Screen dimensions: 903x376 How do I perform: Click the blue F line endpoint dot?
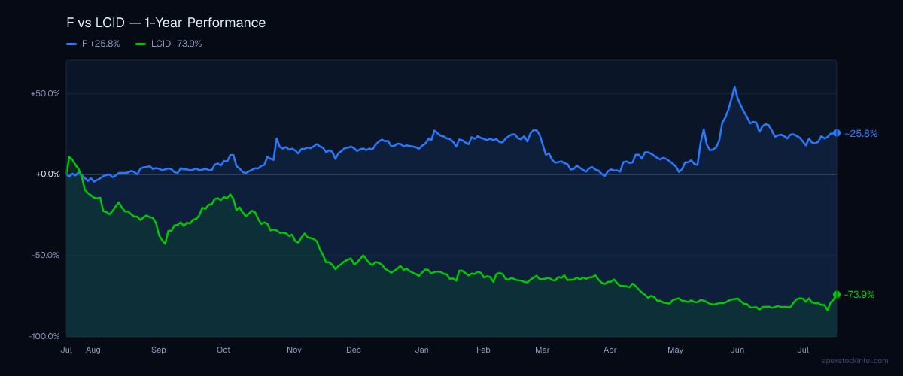click(837, 133)
